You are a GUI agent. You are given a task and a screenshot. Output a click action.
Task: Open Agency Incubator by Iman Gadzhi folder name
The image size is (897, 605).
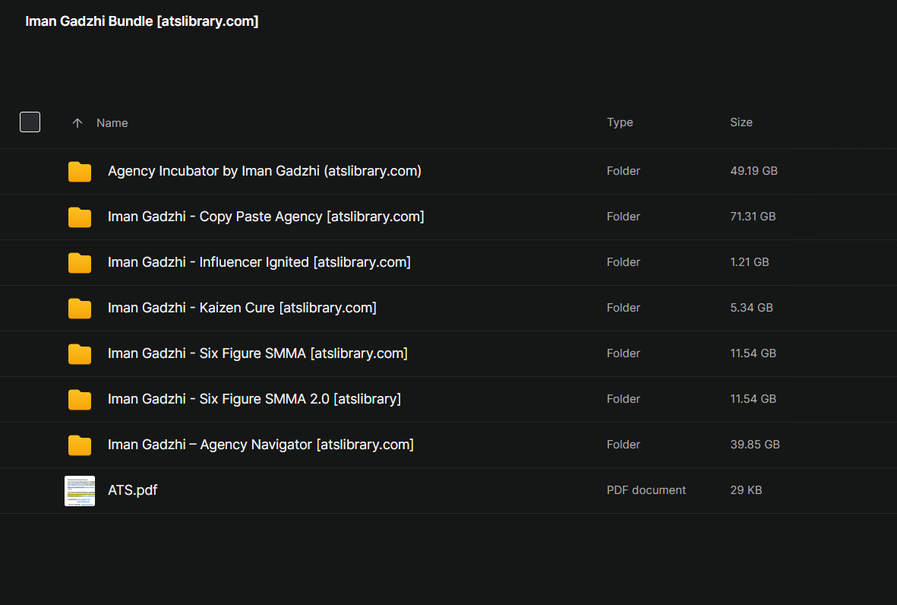(x=264, y=171)
